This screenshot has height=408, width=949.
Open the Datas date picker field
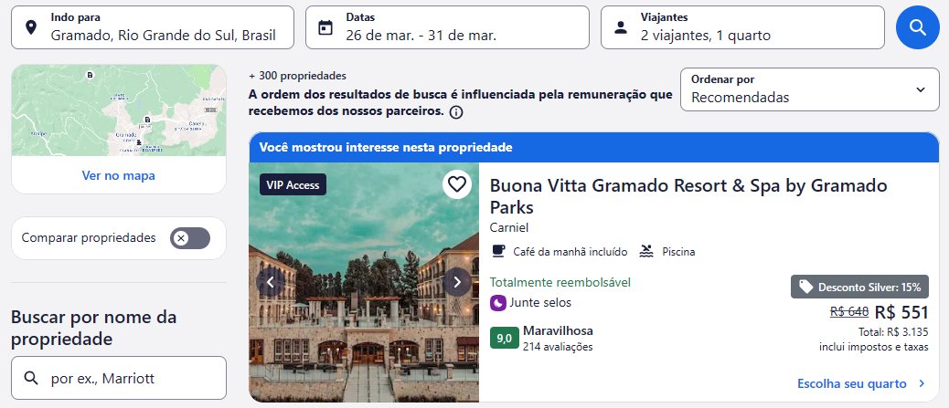(447, 27)
